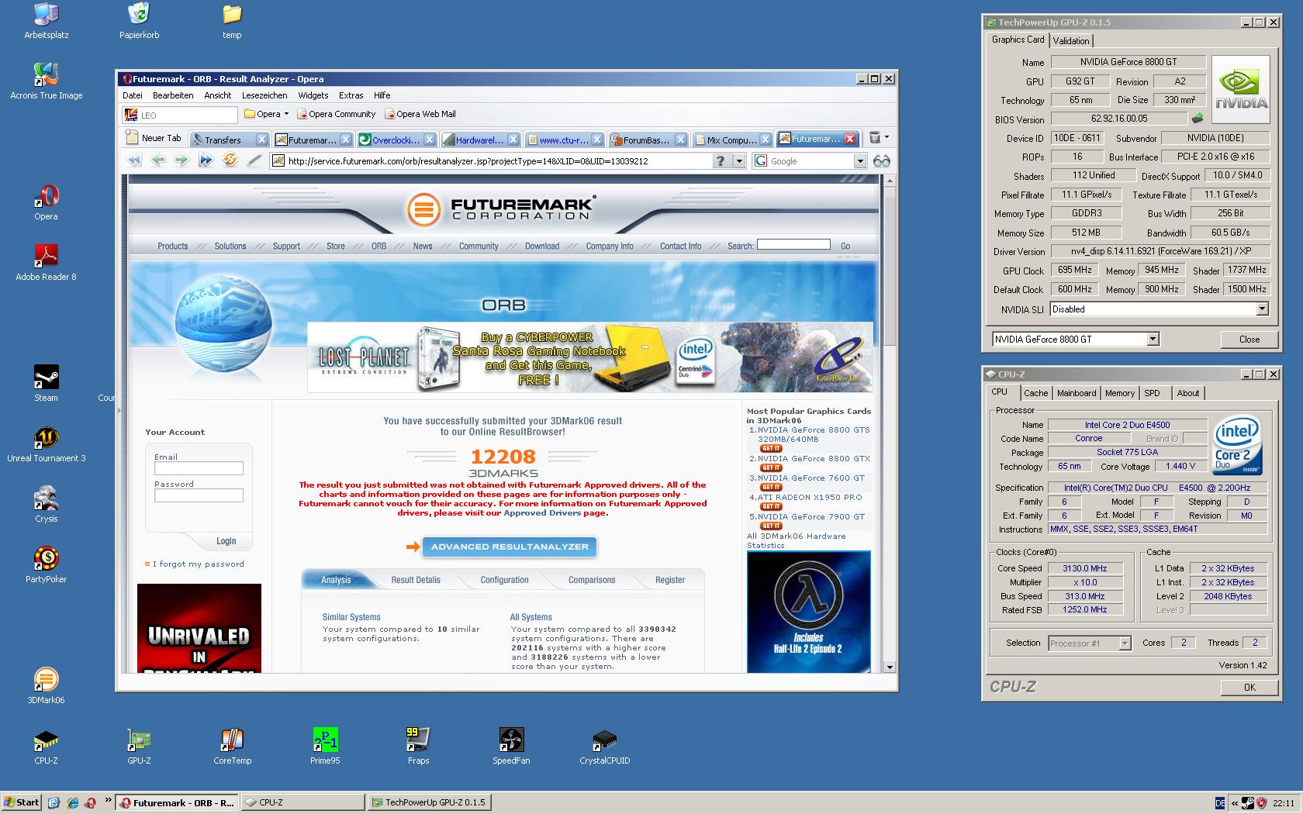This screenshot has width=1303, height=814.
Task: Click the NVIDIA GeForce 8800 GTX link
Action: pos(814,458)
